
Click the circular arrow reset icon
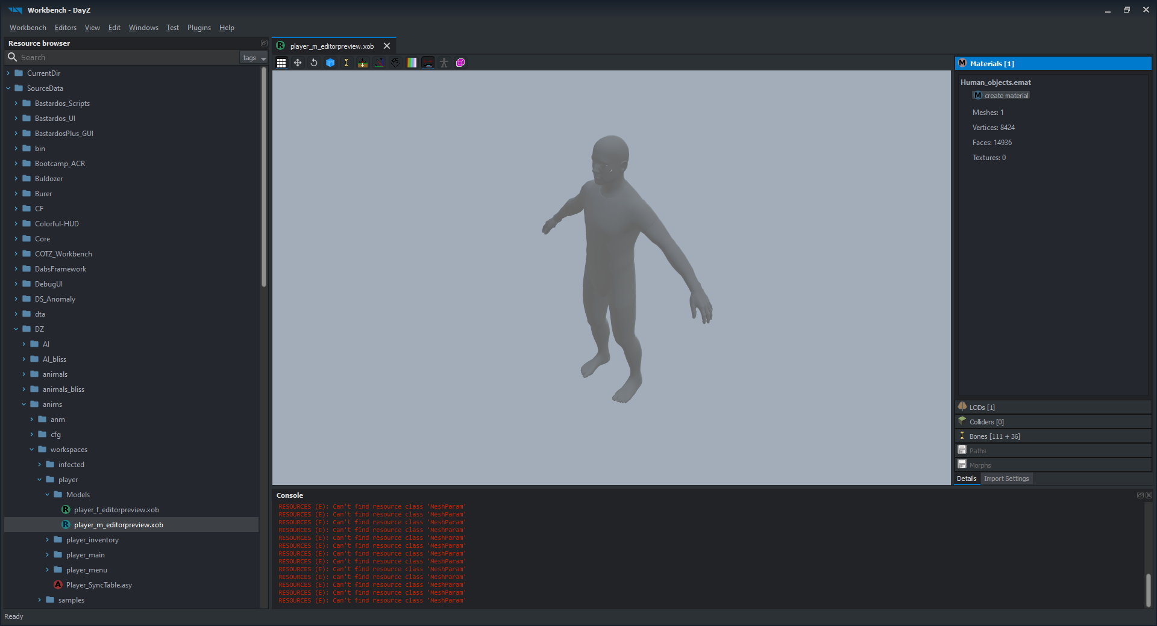[314, 63]
